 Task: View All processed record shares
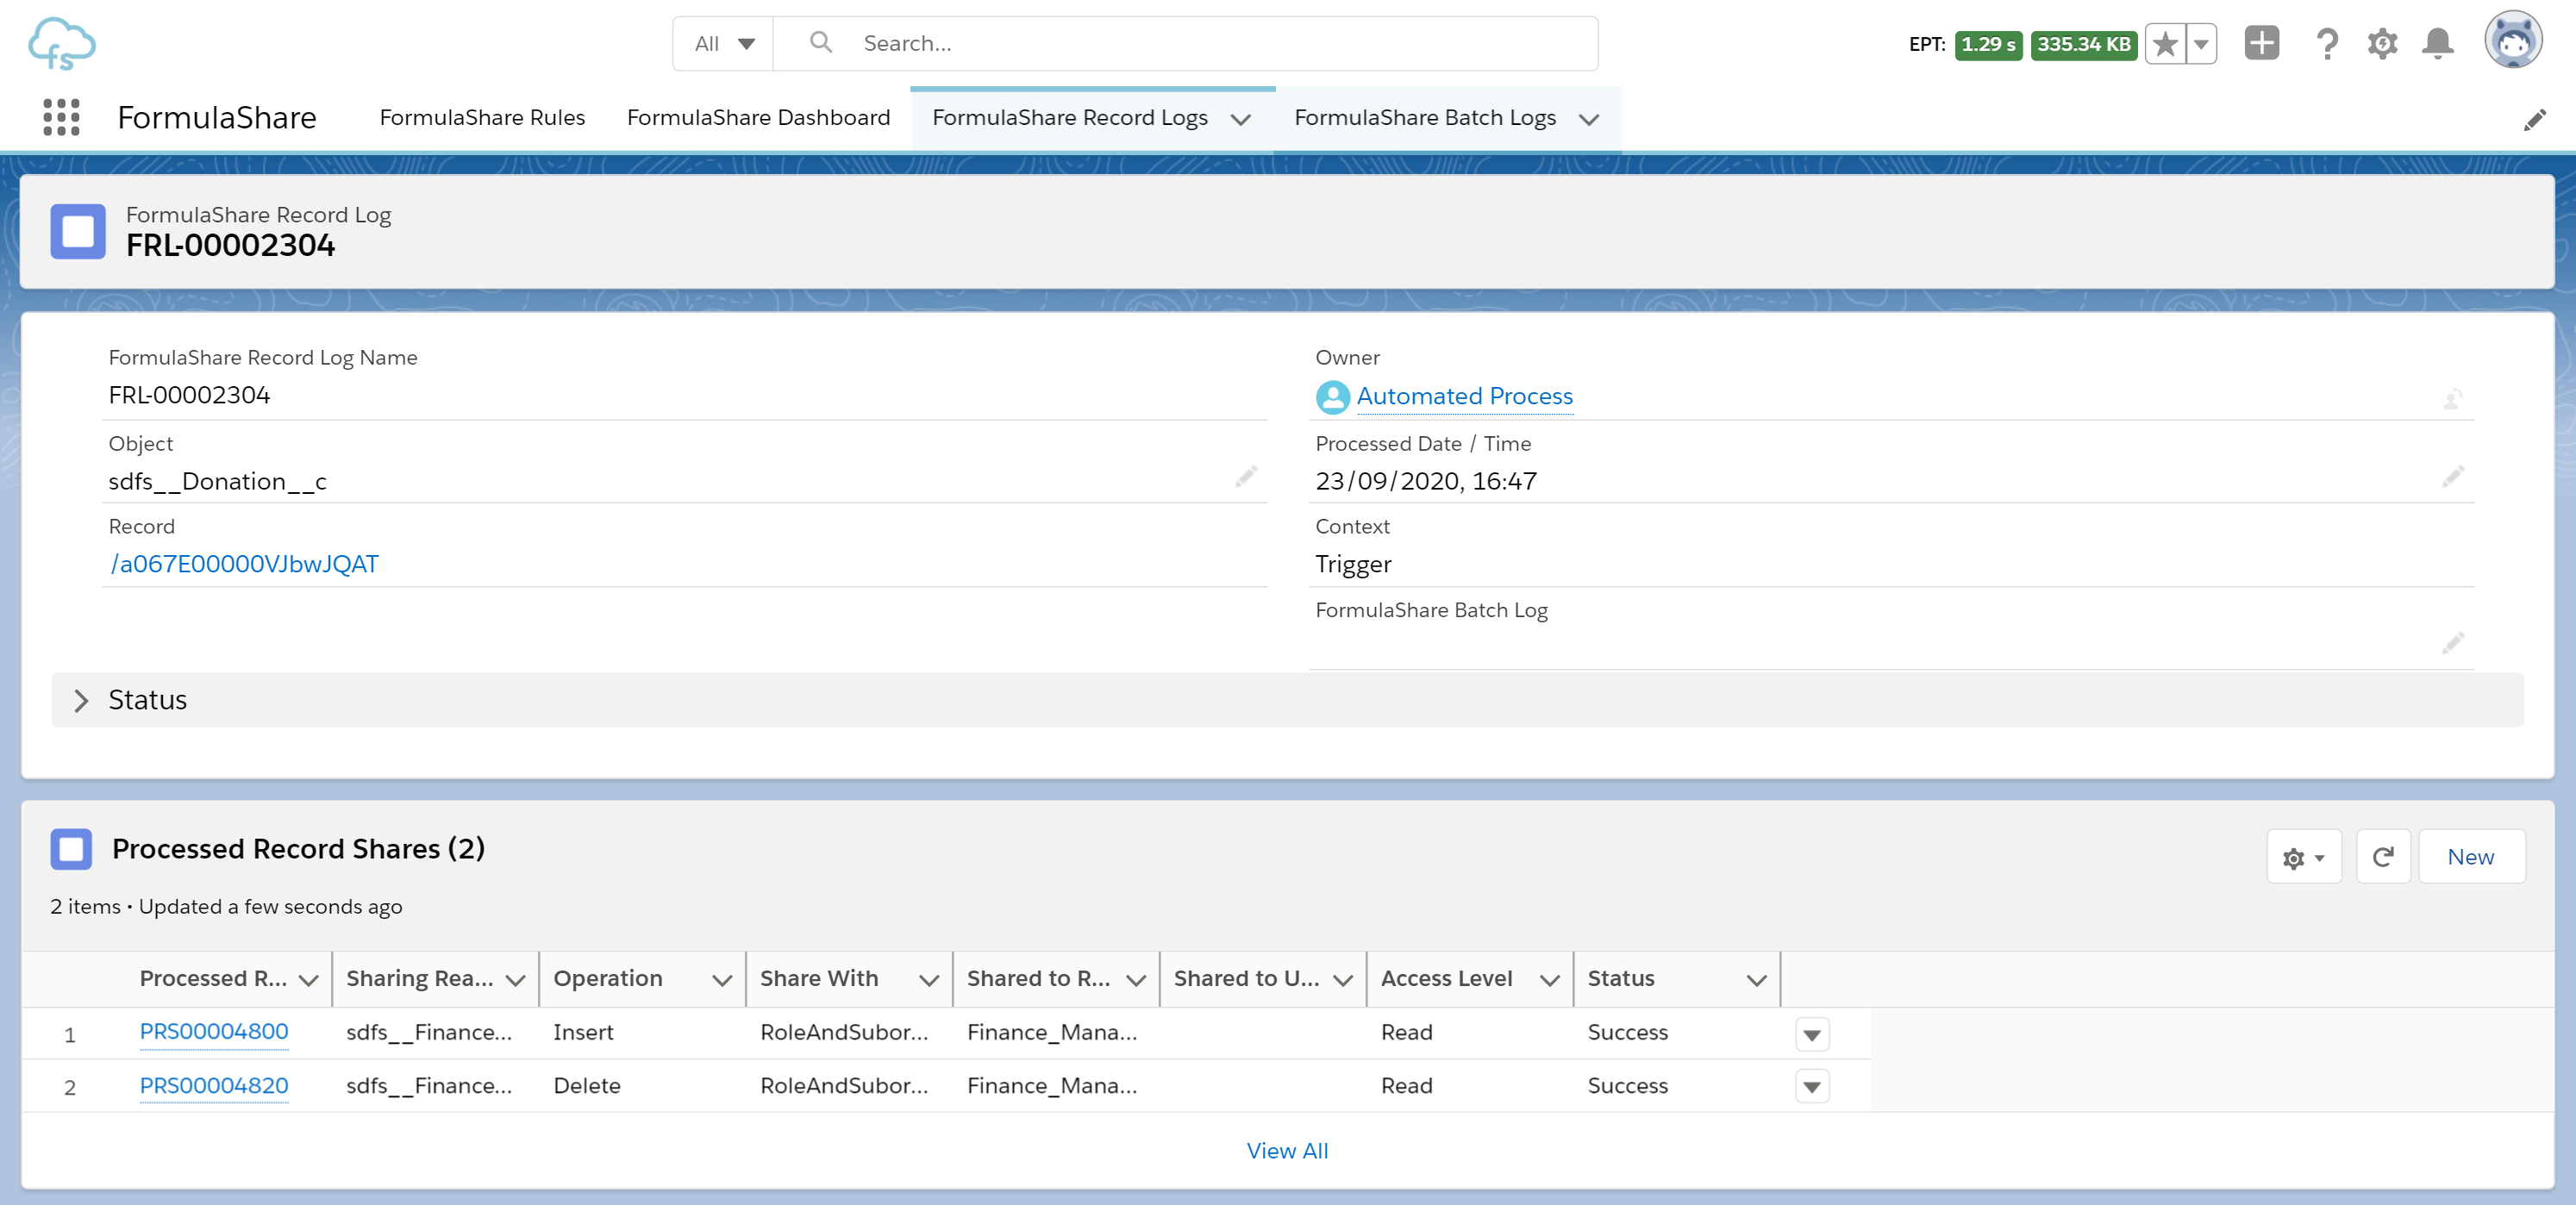(1286, 1149)
